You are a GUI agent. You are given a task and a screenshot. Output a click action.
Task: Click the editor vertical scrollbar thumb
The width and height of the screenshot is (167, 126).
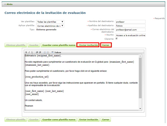point(140,78)
